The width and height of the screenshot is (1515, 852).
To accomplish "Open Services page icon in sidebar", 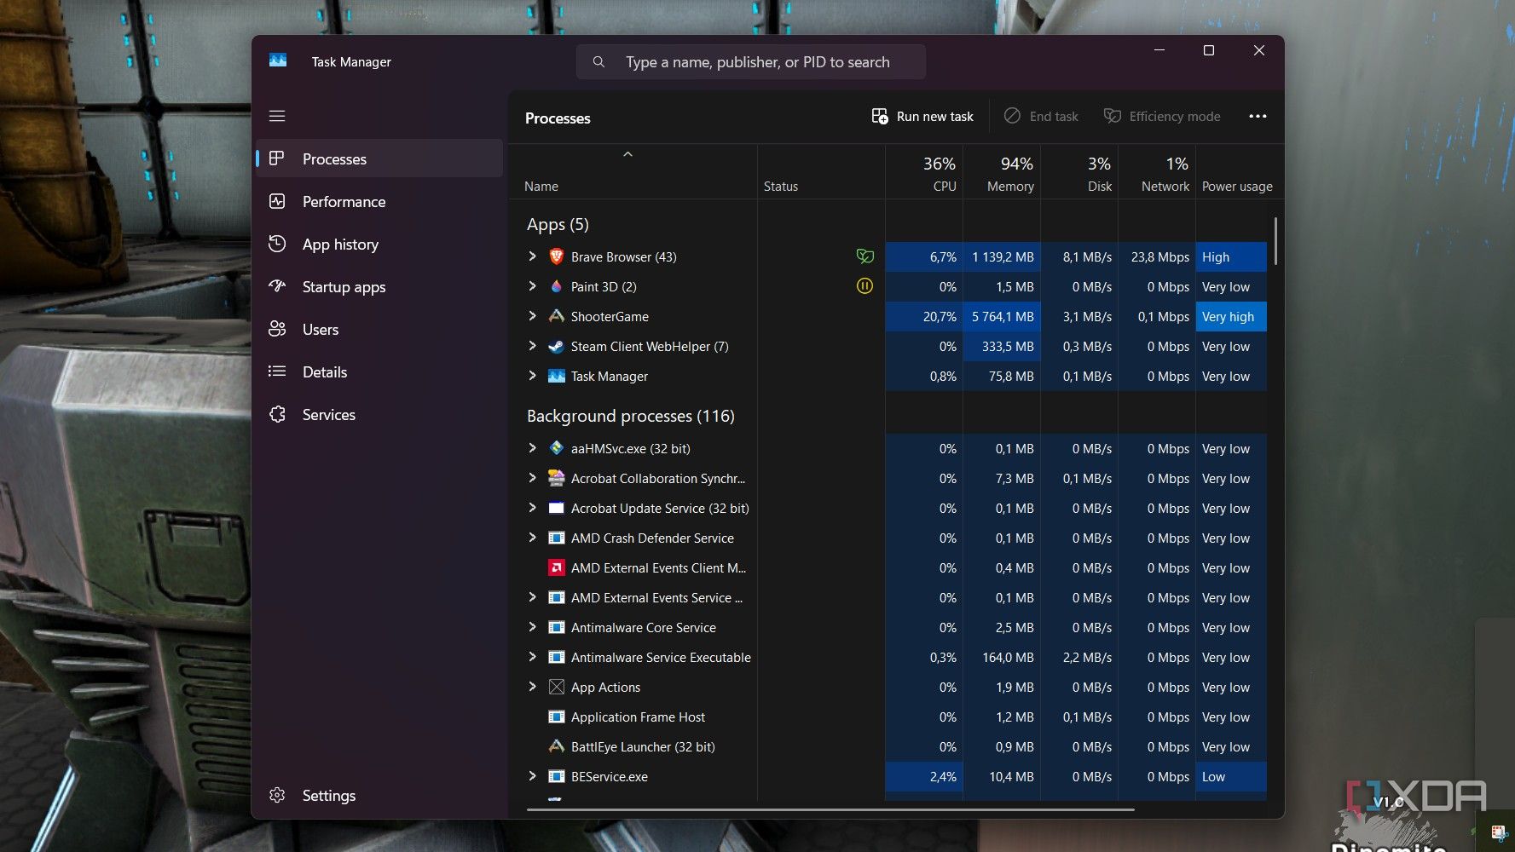I will point(277,414).
